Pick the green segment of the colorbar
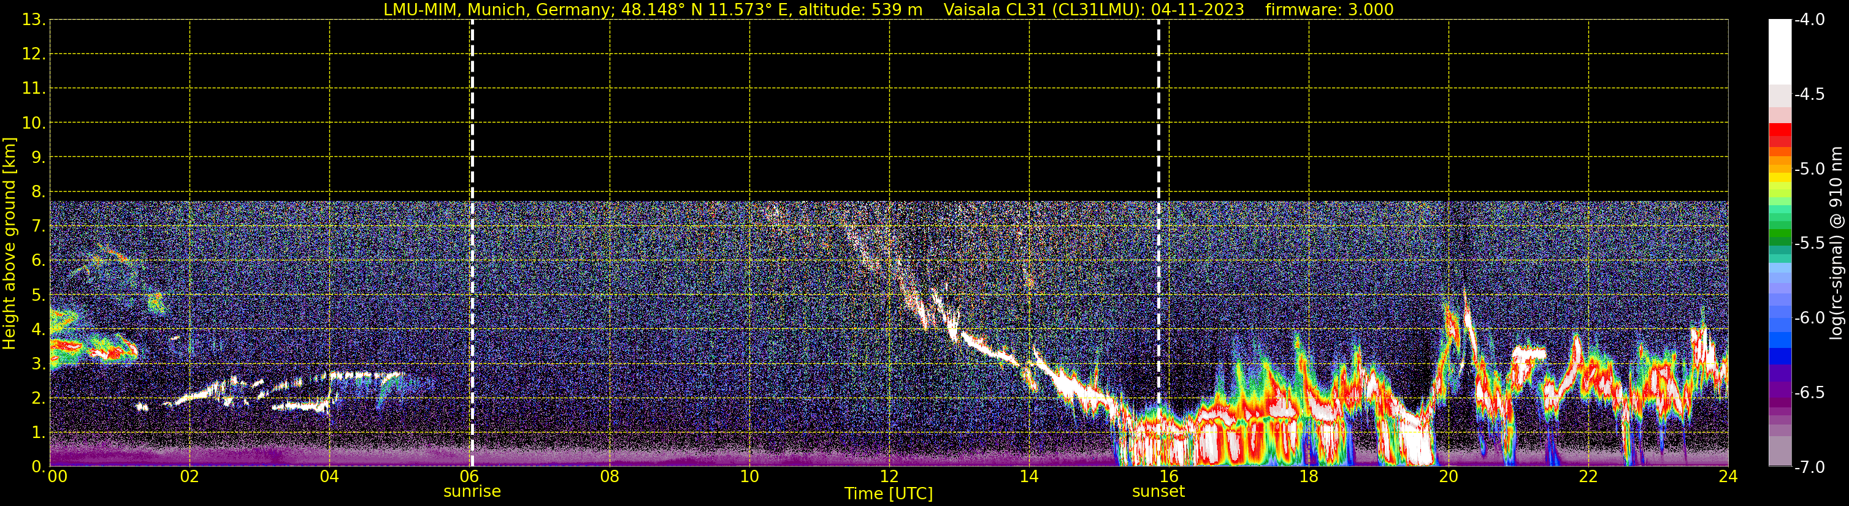This screenshot has height=506, width=1849. (x=1779, y=233)
